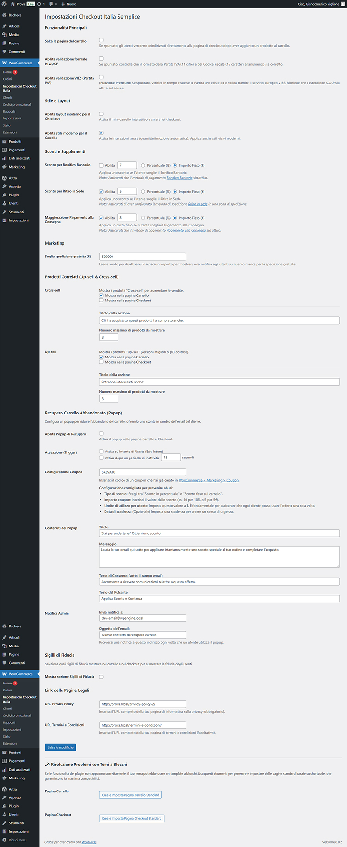Viewport: 347px width, 847px height.
Task: Click the plus Nuovo icon in the admin bar
Action: pyautogui.click(x=63, y=4)
